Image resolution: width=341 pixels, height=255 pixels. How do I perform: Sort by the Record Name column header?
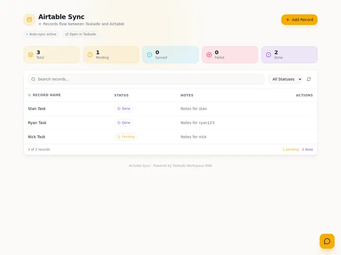pos(45,95)
